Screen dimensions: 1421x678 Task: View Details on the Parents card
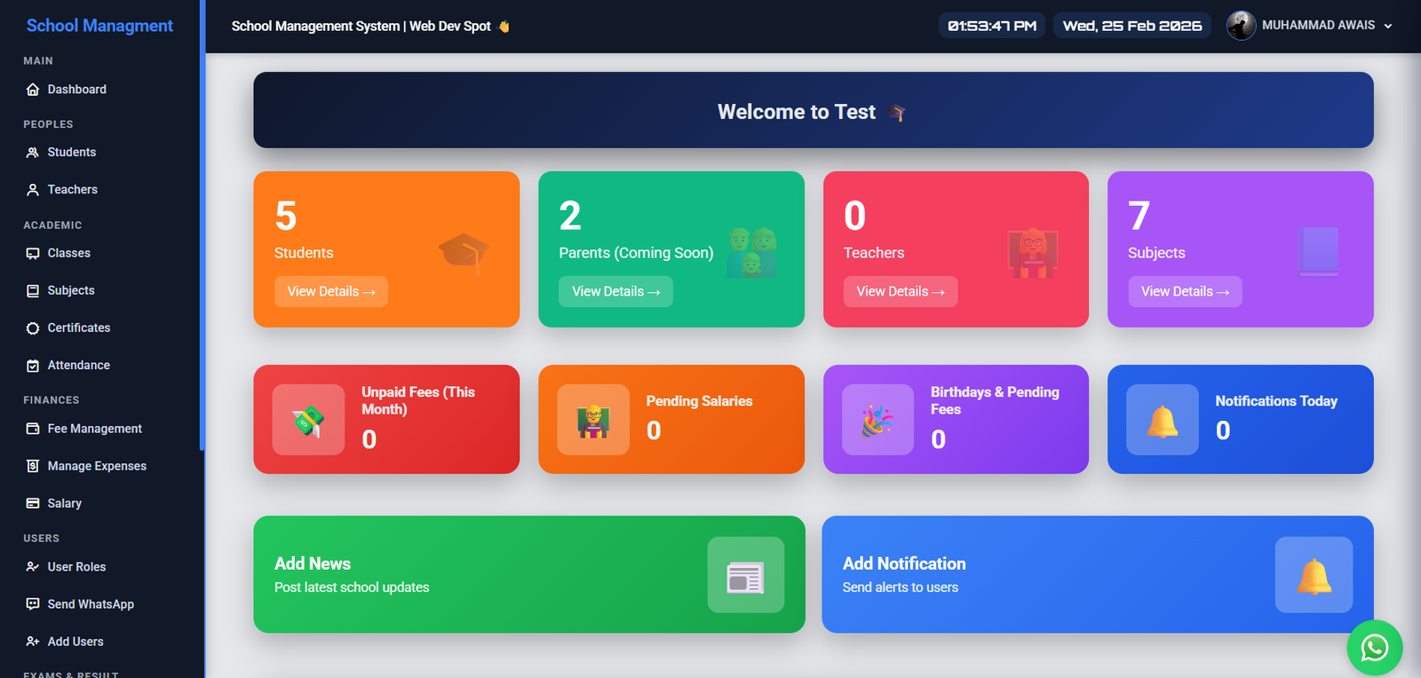(x=615, y=291)
